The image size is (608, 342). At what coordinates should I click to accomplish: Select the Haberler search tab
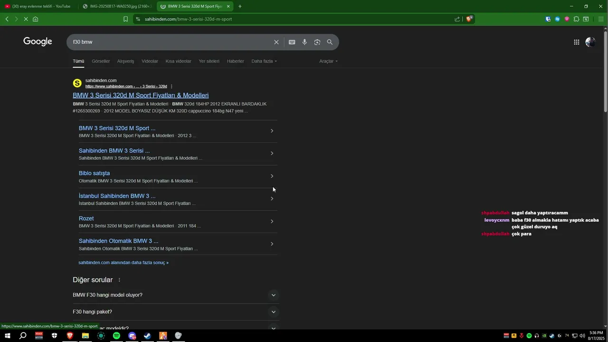click(235, 61)
